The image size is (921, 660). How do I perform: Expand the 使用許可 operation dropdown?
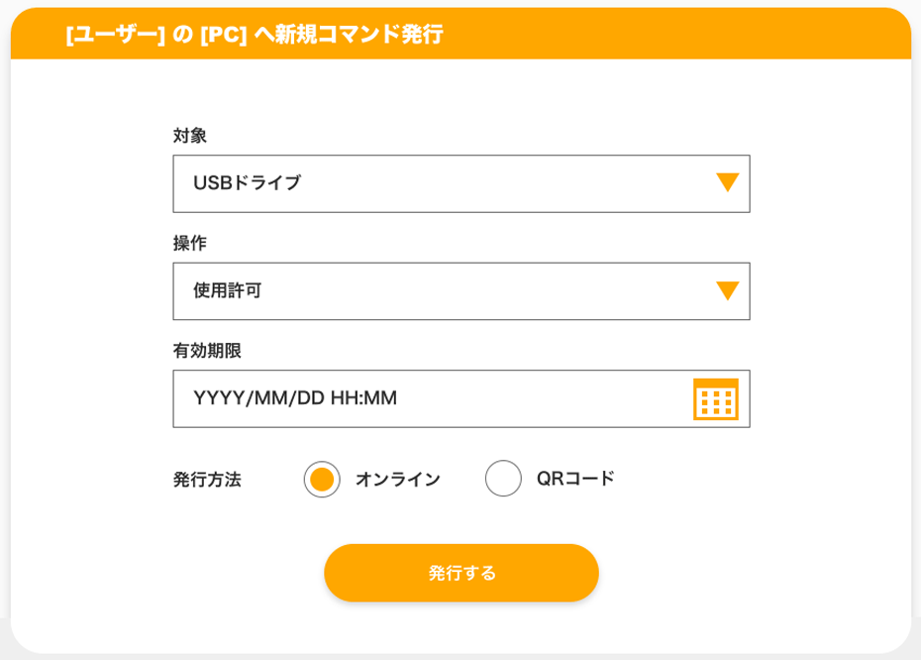click(x=460, y=291)
